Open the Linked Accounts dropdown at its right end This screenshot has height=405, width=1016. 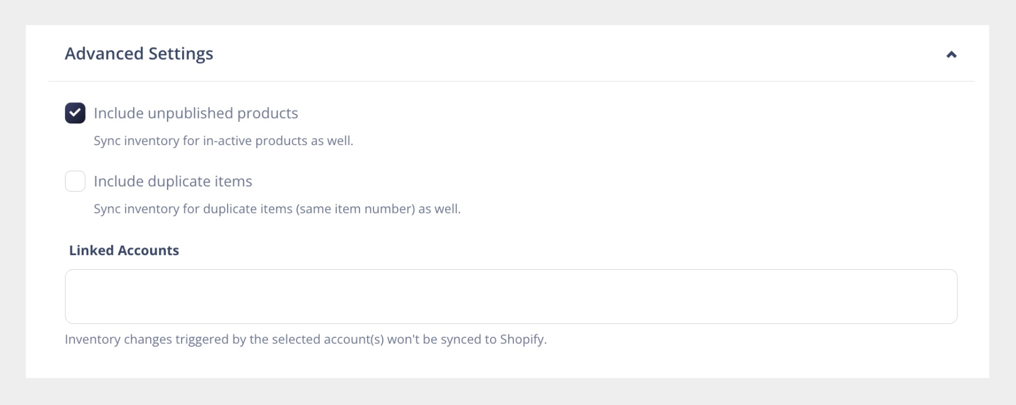coord(938,296)
